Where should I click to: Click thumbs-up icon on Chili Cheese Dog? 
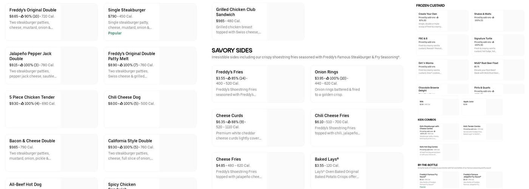121,104
